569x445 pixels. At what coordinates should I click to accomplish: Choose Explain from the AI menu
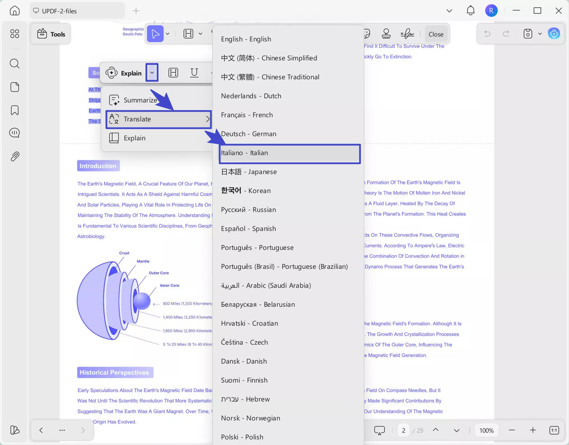[x=157, y=138]
